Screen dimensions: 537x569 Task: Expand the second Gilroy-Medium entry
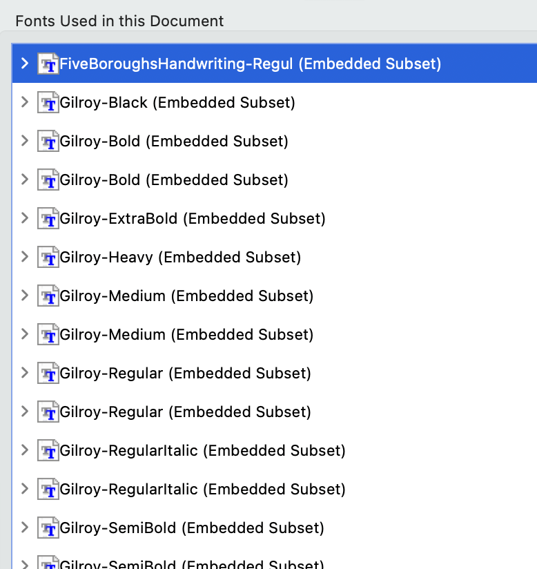coord(25,334)
